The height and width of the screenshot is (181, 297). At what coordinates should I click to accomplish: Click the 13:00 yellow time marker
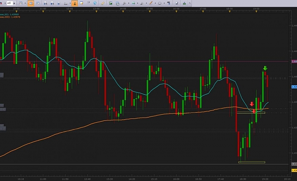coord(96,11)
